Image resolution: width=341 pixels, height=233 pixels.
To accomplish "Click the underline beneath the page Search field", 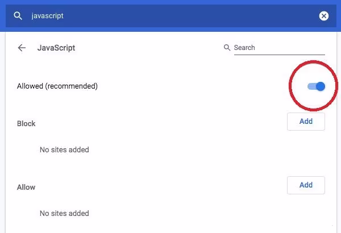I will click(278, 55).
